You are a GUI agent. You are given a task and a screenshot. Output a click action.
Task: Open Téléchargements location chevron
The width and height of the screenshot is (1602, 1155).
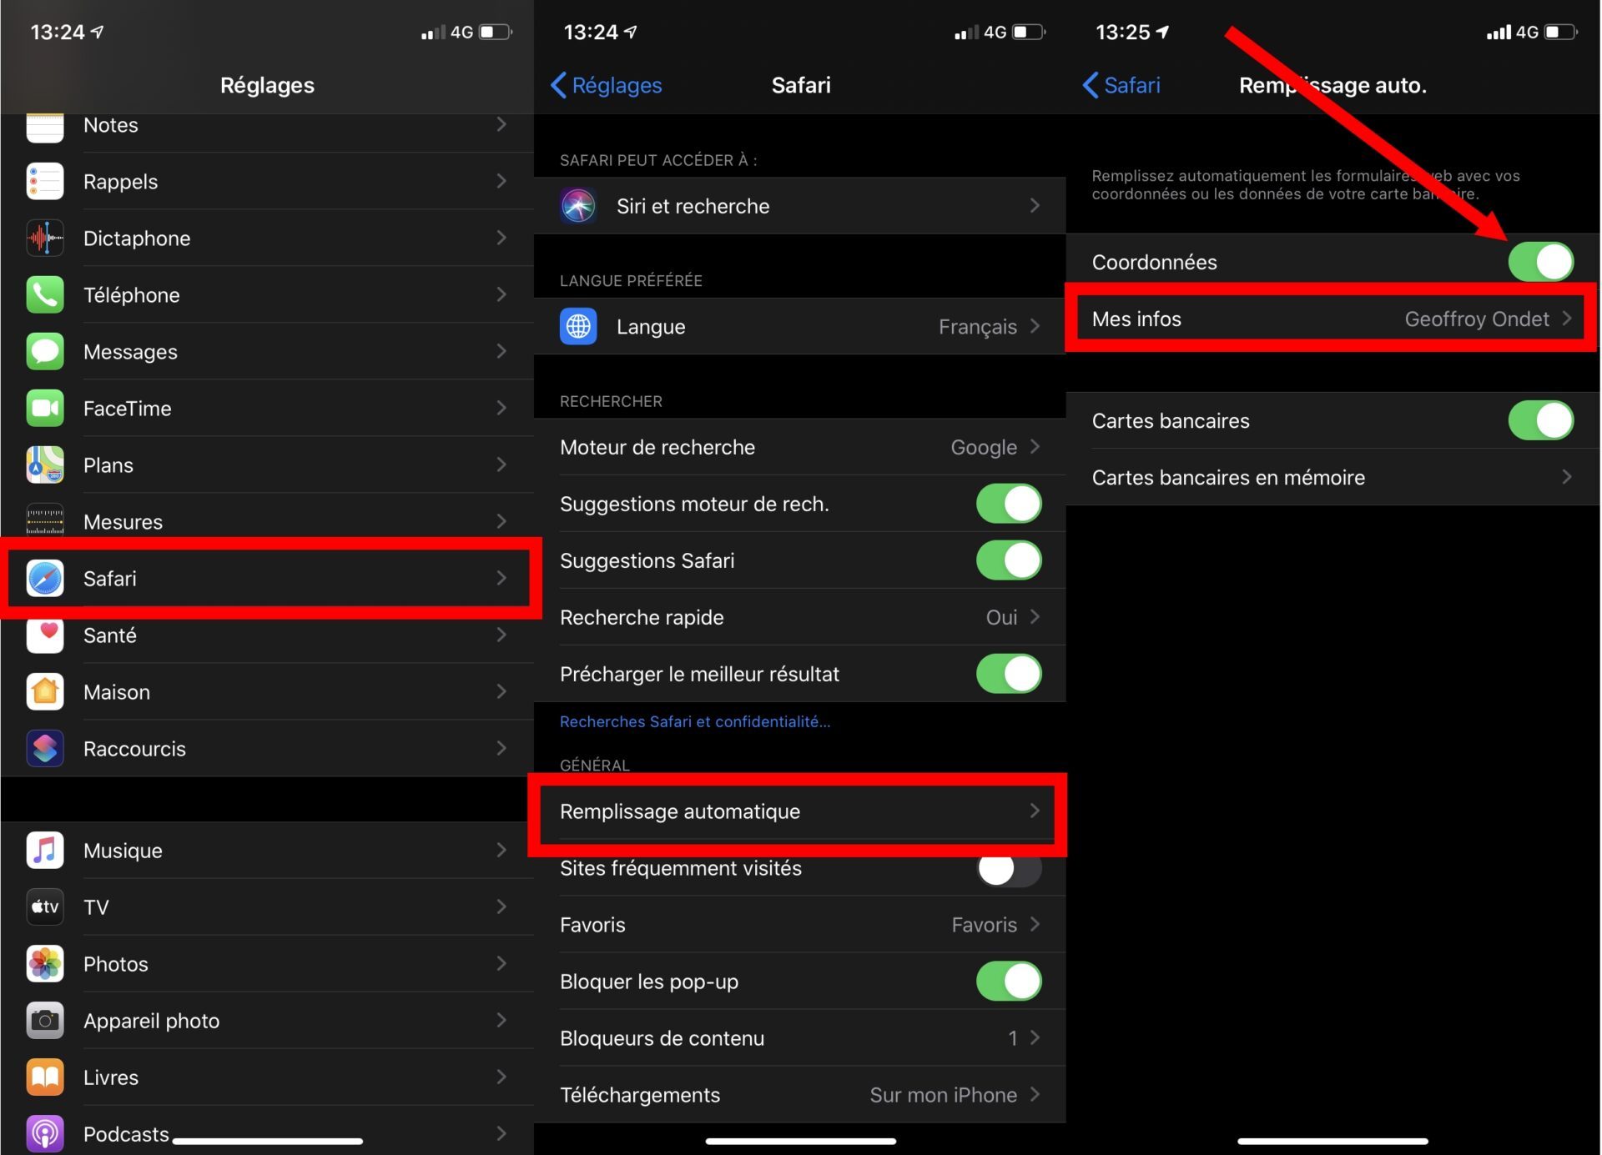[x=1035, y=1095]
